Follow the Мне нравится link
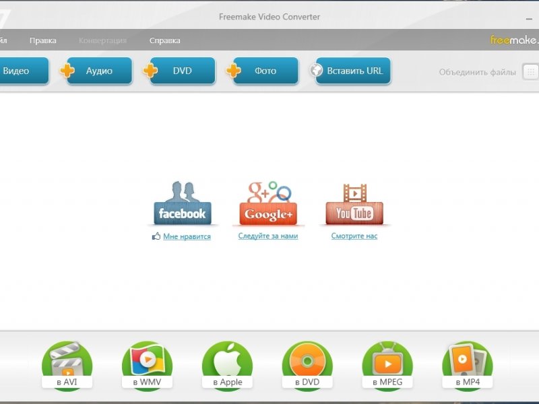Image resolution: width=539 pixels, height=404 pixels. coord(187,236)
